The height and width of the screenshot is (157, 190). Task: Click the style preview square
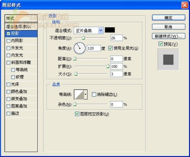coord(168,59)
